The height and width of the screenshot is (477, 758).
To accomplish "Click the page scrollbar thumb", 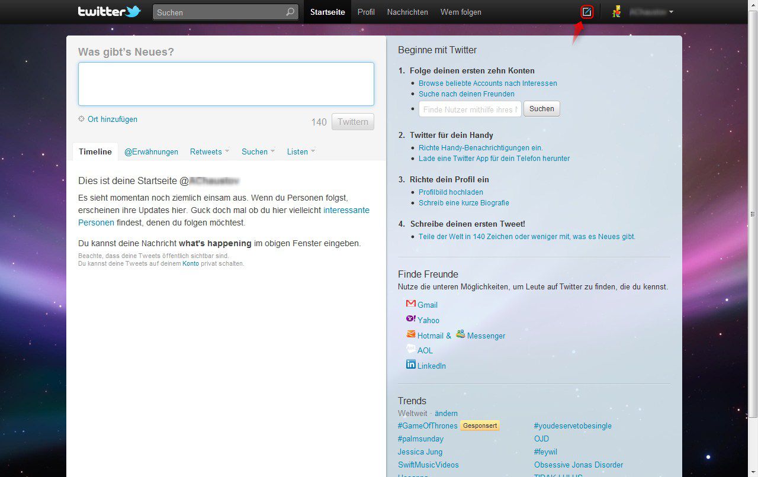I will coord(753,214).
